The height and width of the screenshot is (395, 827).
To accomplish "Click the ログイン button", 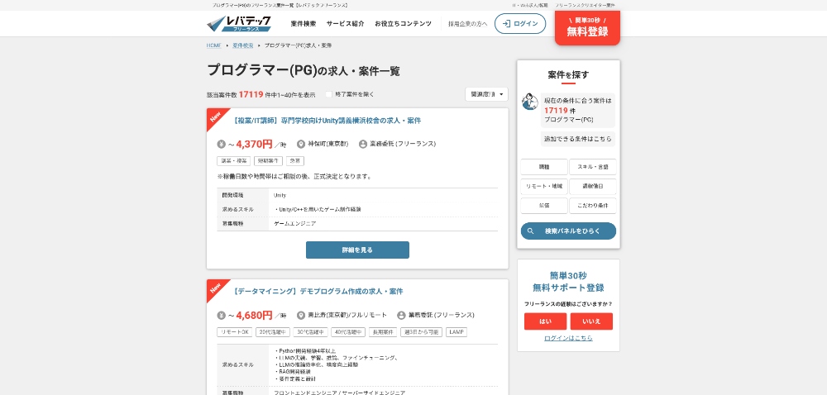I will click(520, 24).
